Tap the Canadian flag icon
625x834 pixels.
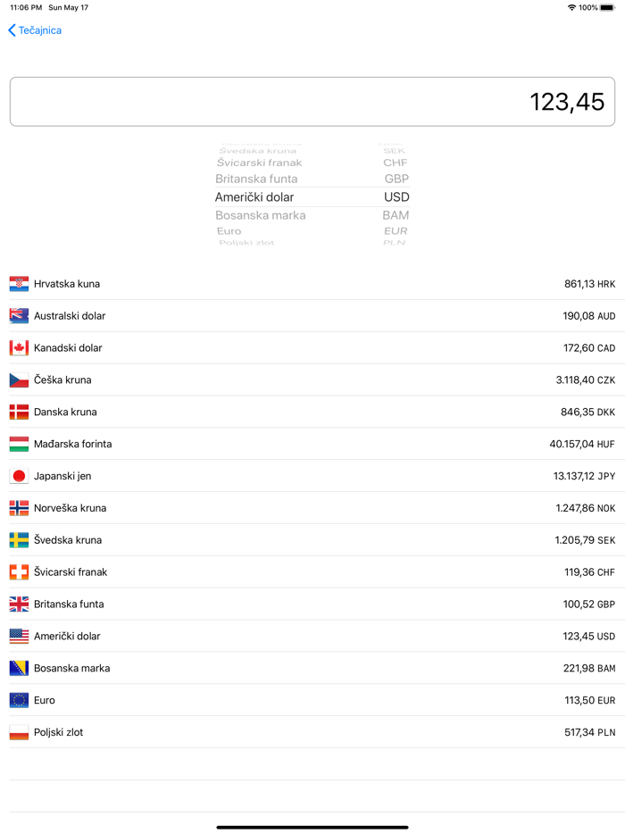[x=19, y=348]
